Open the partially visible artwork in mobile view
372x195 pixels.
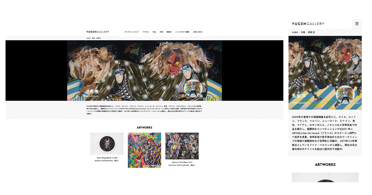[x=325, y=178]
